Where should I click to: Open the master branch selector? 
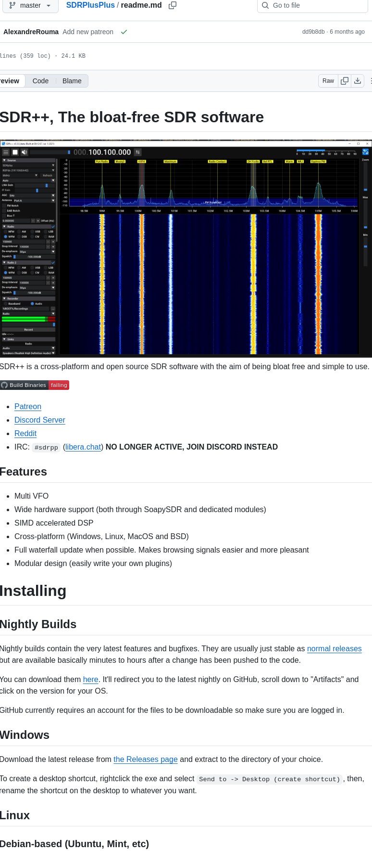[30, 5]
